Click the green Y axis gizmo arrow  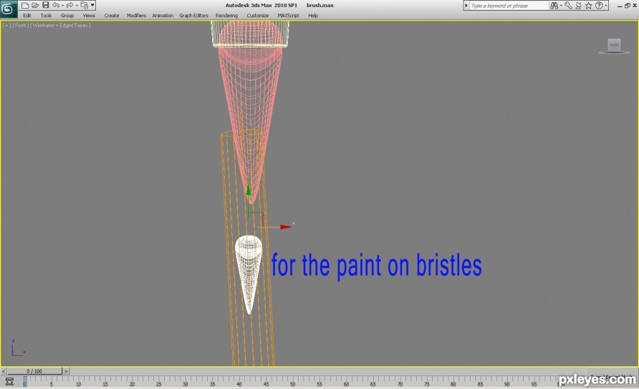[248, 191]
